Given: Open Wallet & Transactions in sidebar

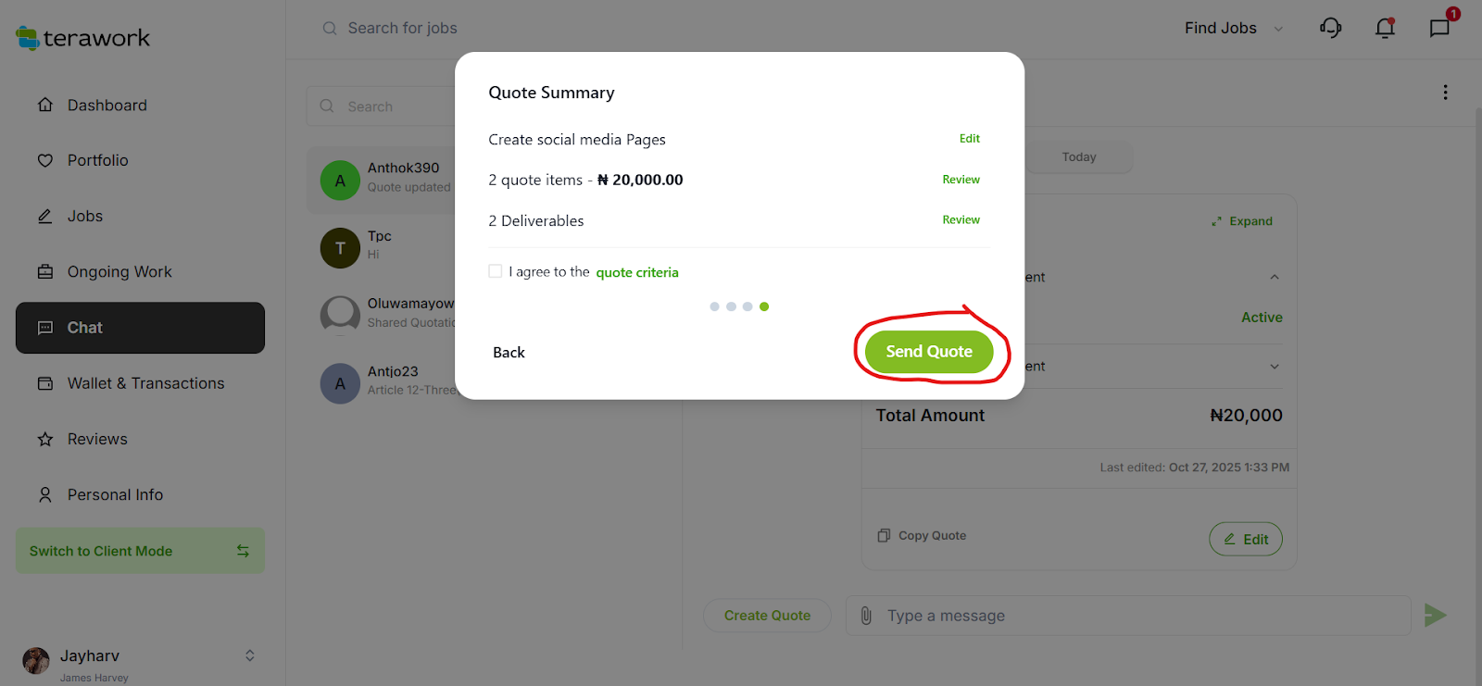Looking at the screenshot, I should point(145,383).
